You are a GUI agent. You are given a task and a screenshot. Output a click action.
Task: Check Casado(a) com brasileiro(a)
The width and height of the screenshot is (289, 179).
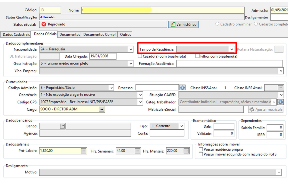(140, 56)
